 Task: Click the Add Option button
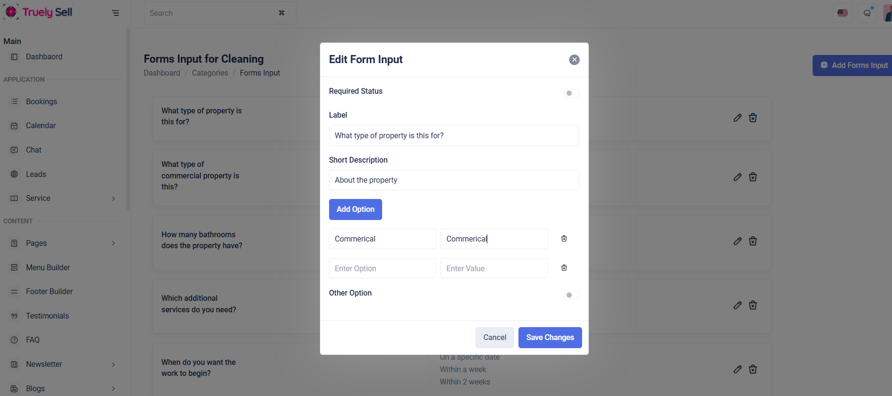pyautogui.click(x=355, y=209)
